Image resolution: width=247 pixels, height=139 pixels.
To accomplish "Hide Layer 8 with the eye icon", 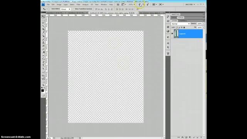I will 172,34.
